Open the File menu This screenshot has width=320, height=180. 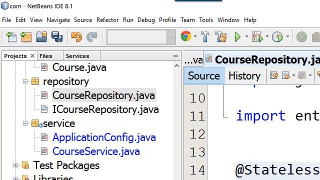(x=6, y=20)
